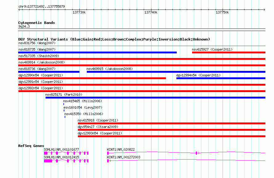This screenshot has height=178, width=274.
Task: Open the dgv12991n54 (Cooper2011) label
Action: tap(41, 82)
